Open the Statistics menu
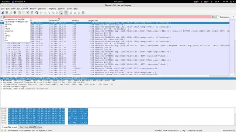236x132 pixels. click(x=42, y=9)
